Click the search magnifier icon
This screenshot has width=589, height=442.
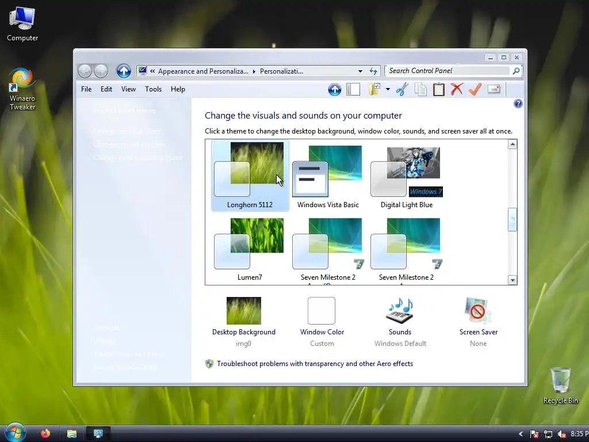pos(516,71)
